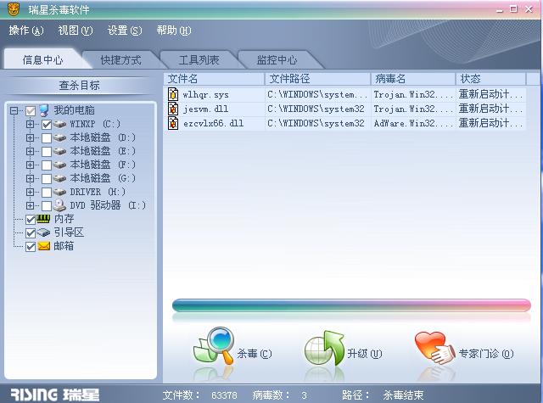Click the RISING 瑞星 logo in status bar
This screenshot has height=403, width=543.
pyautogui.click(x=54, y=395)
